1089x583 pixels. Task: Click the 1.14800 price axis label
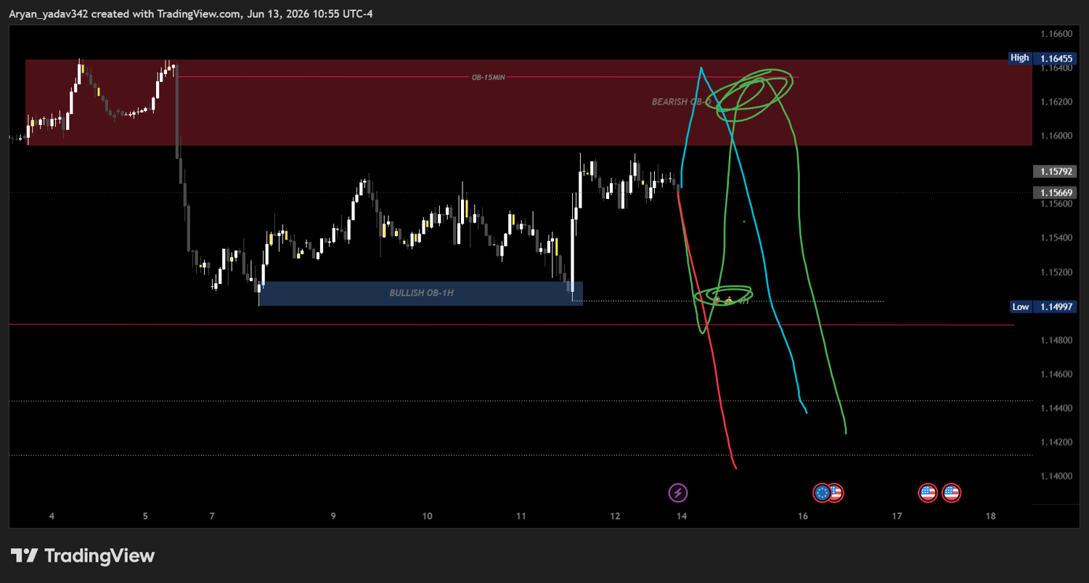click(1056, 341)
